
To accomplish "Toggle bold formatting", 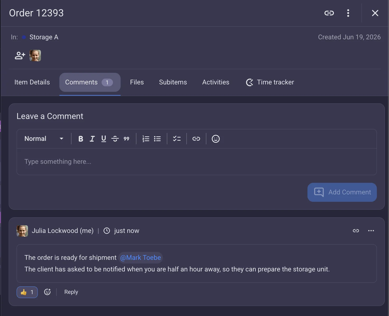I will pyautogui.click(x=81, y=139).
